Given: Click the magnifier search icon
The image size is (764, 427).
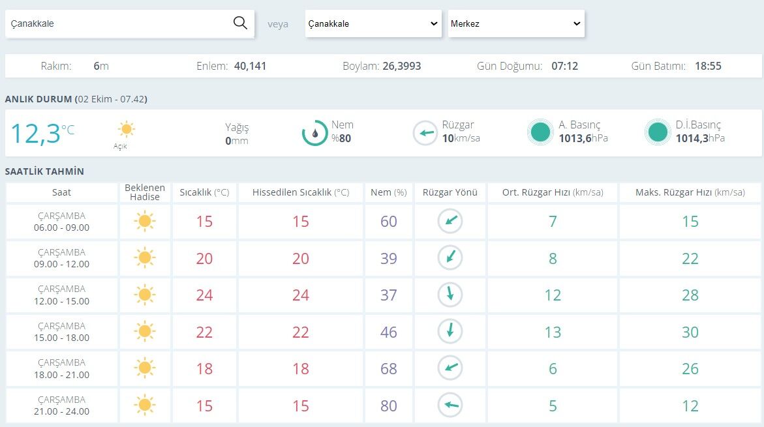Looking at the screenshot, I should click(x=240, y=23).
